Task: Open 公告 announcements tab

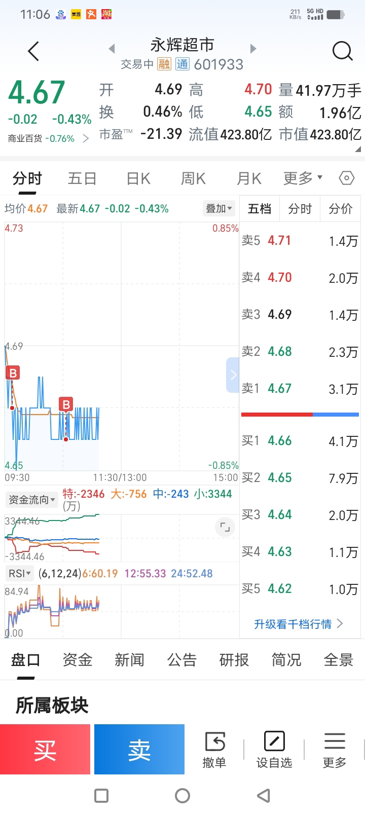Action: pos(182,660)
